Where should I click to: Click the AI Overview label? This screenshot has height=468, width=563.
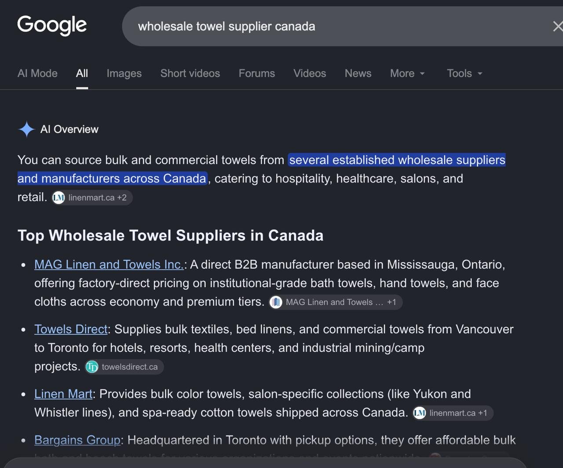(x=69, y=129)
